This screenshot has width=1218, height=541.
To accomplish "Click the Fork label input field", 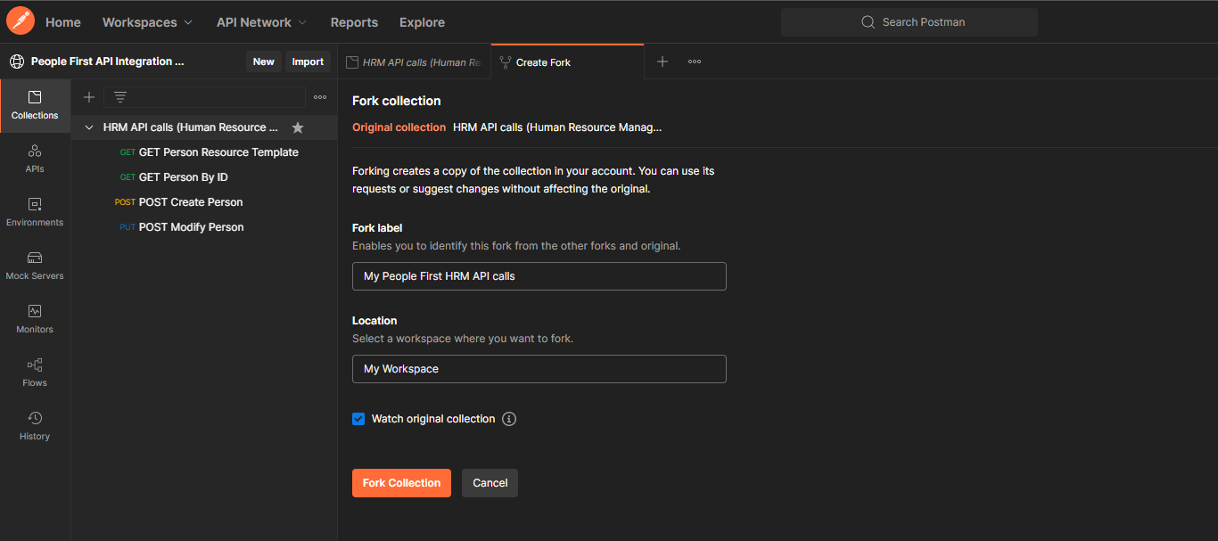I will (539, 276).
